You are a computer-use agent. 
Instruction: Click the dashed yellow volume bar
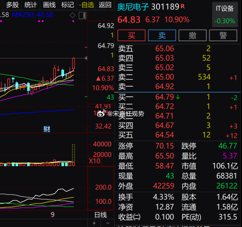(x=73, y=153)
